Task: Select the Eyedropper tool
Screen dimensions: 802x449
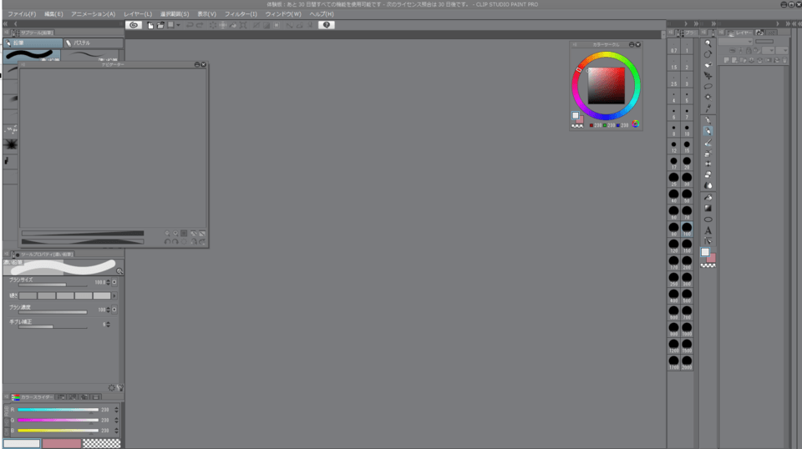Action: [x=708, y=108]
